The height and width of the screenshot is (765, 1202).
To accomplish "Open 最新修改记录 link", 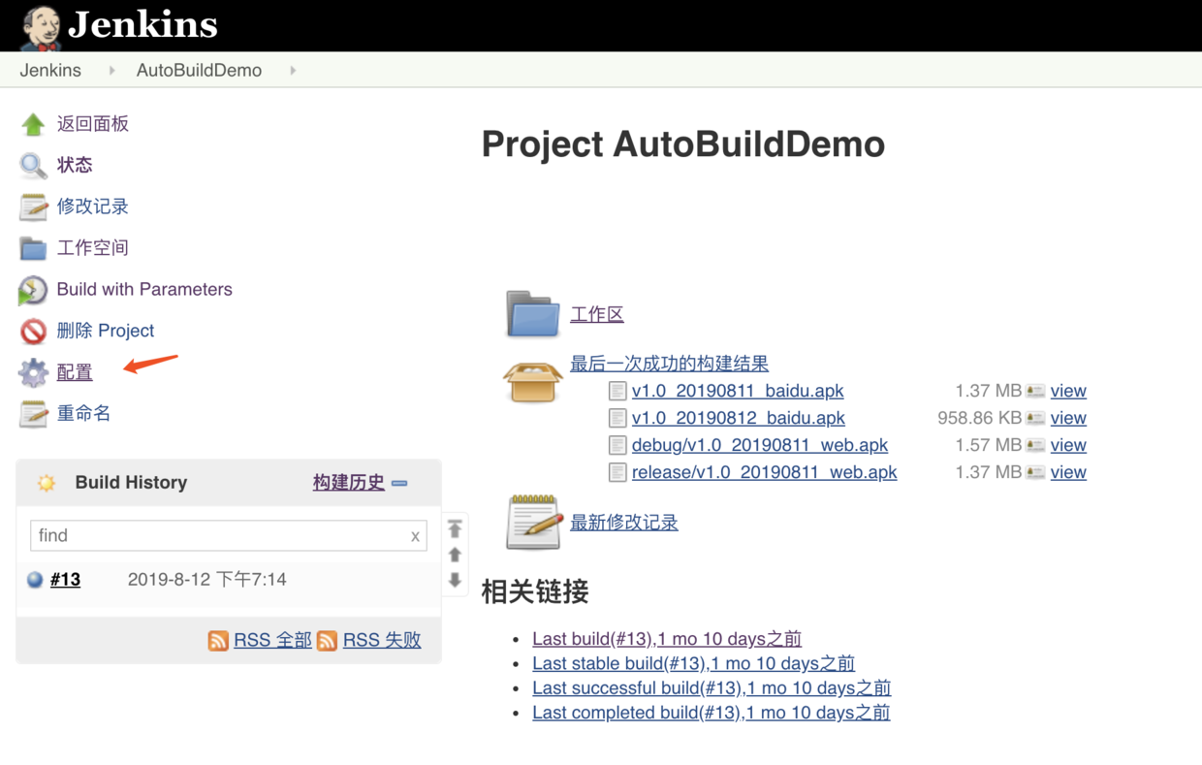I will tap(624, 523).
